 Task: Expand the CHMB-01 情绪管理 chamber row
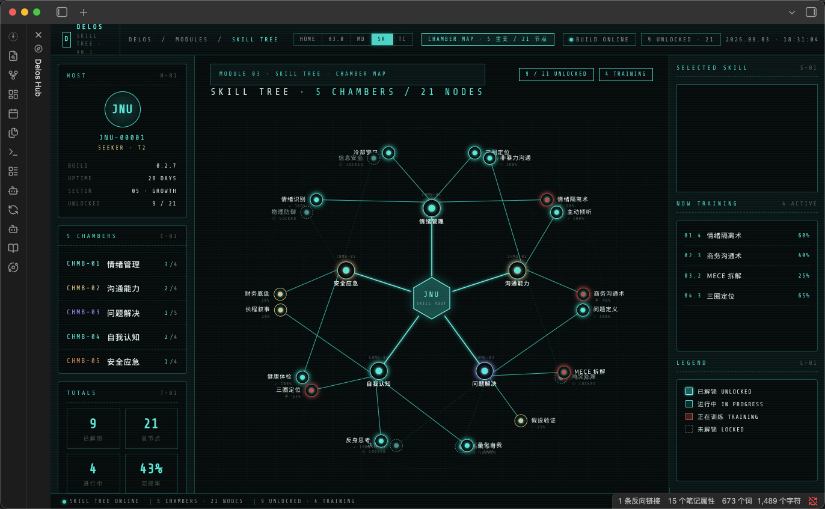click(122, 264)
